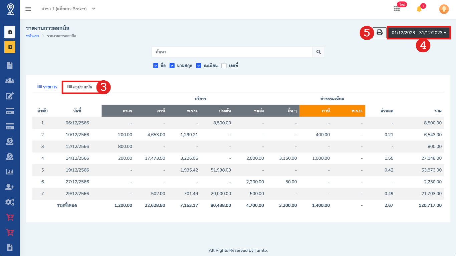
Task: Open the users group sidebar icon
Action: tap(10, 81)
